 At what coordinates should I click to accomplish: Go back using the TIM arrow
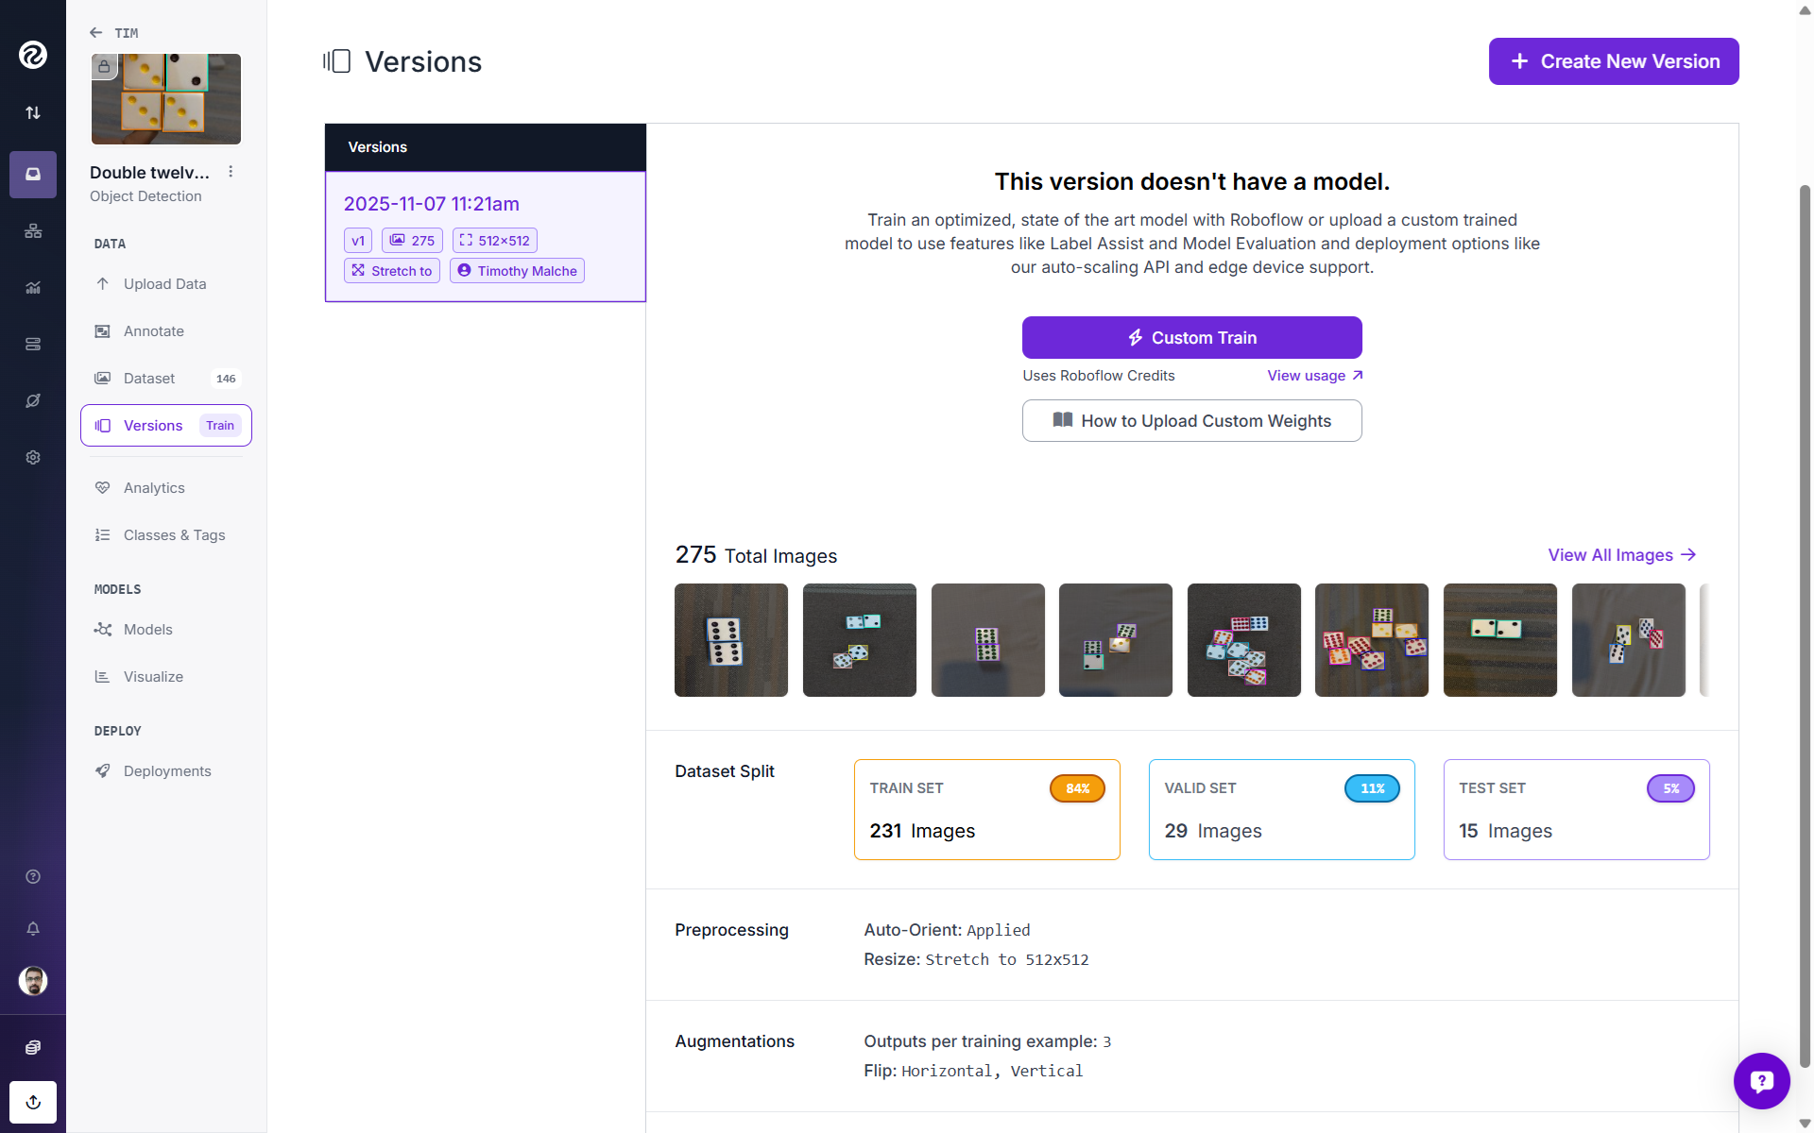(x=96, y=33)
